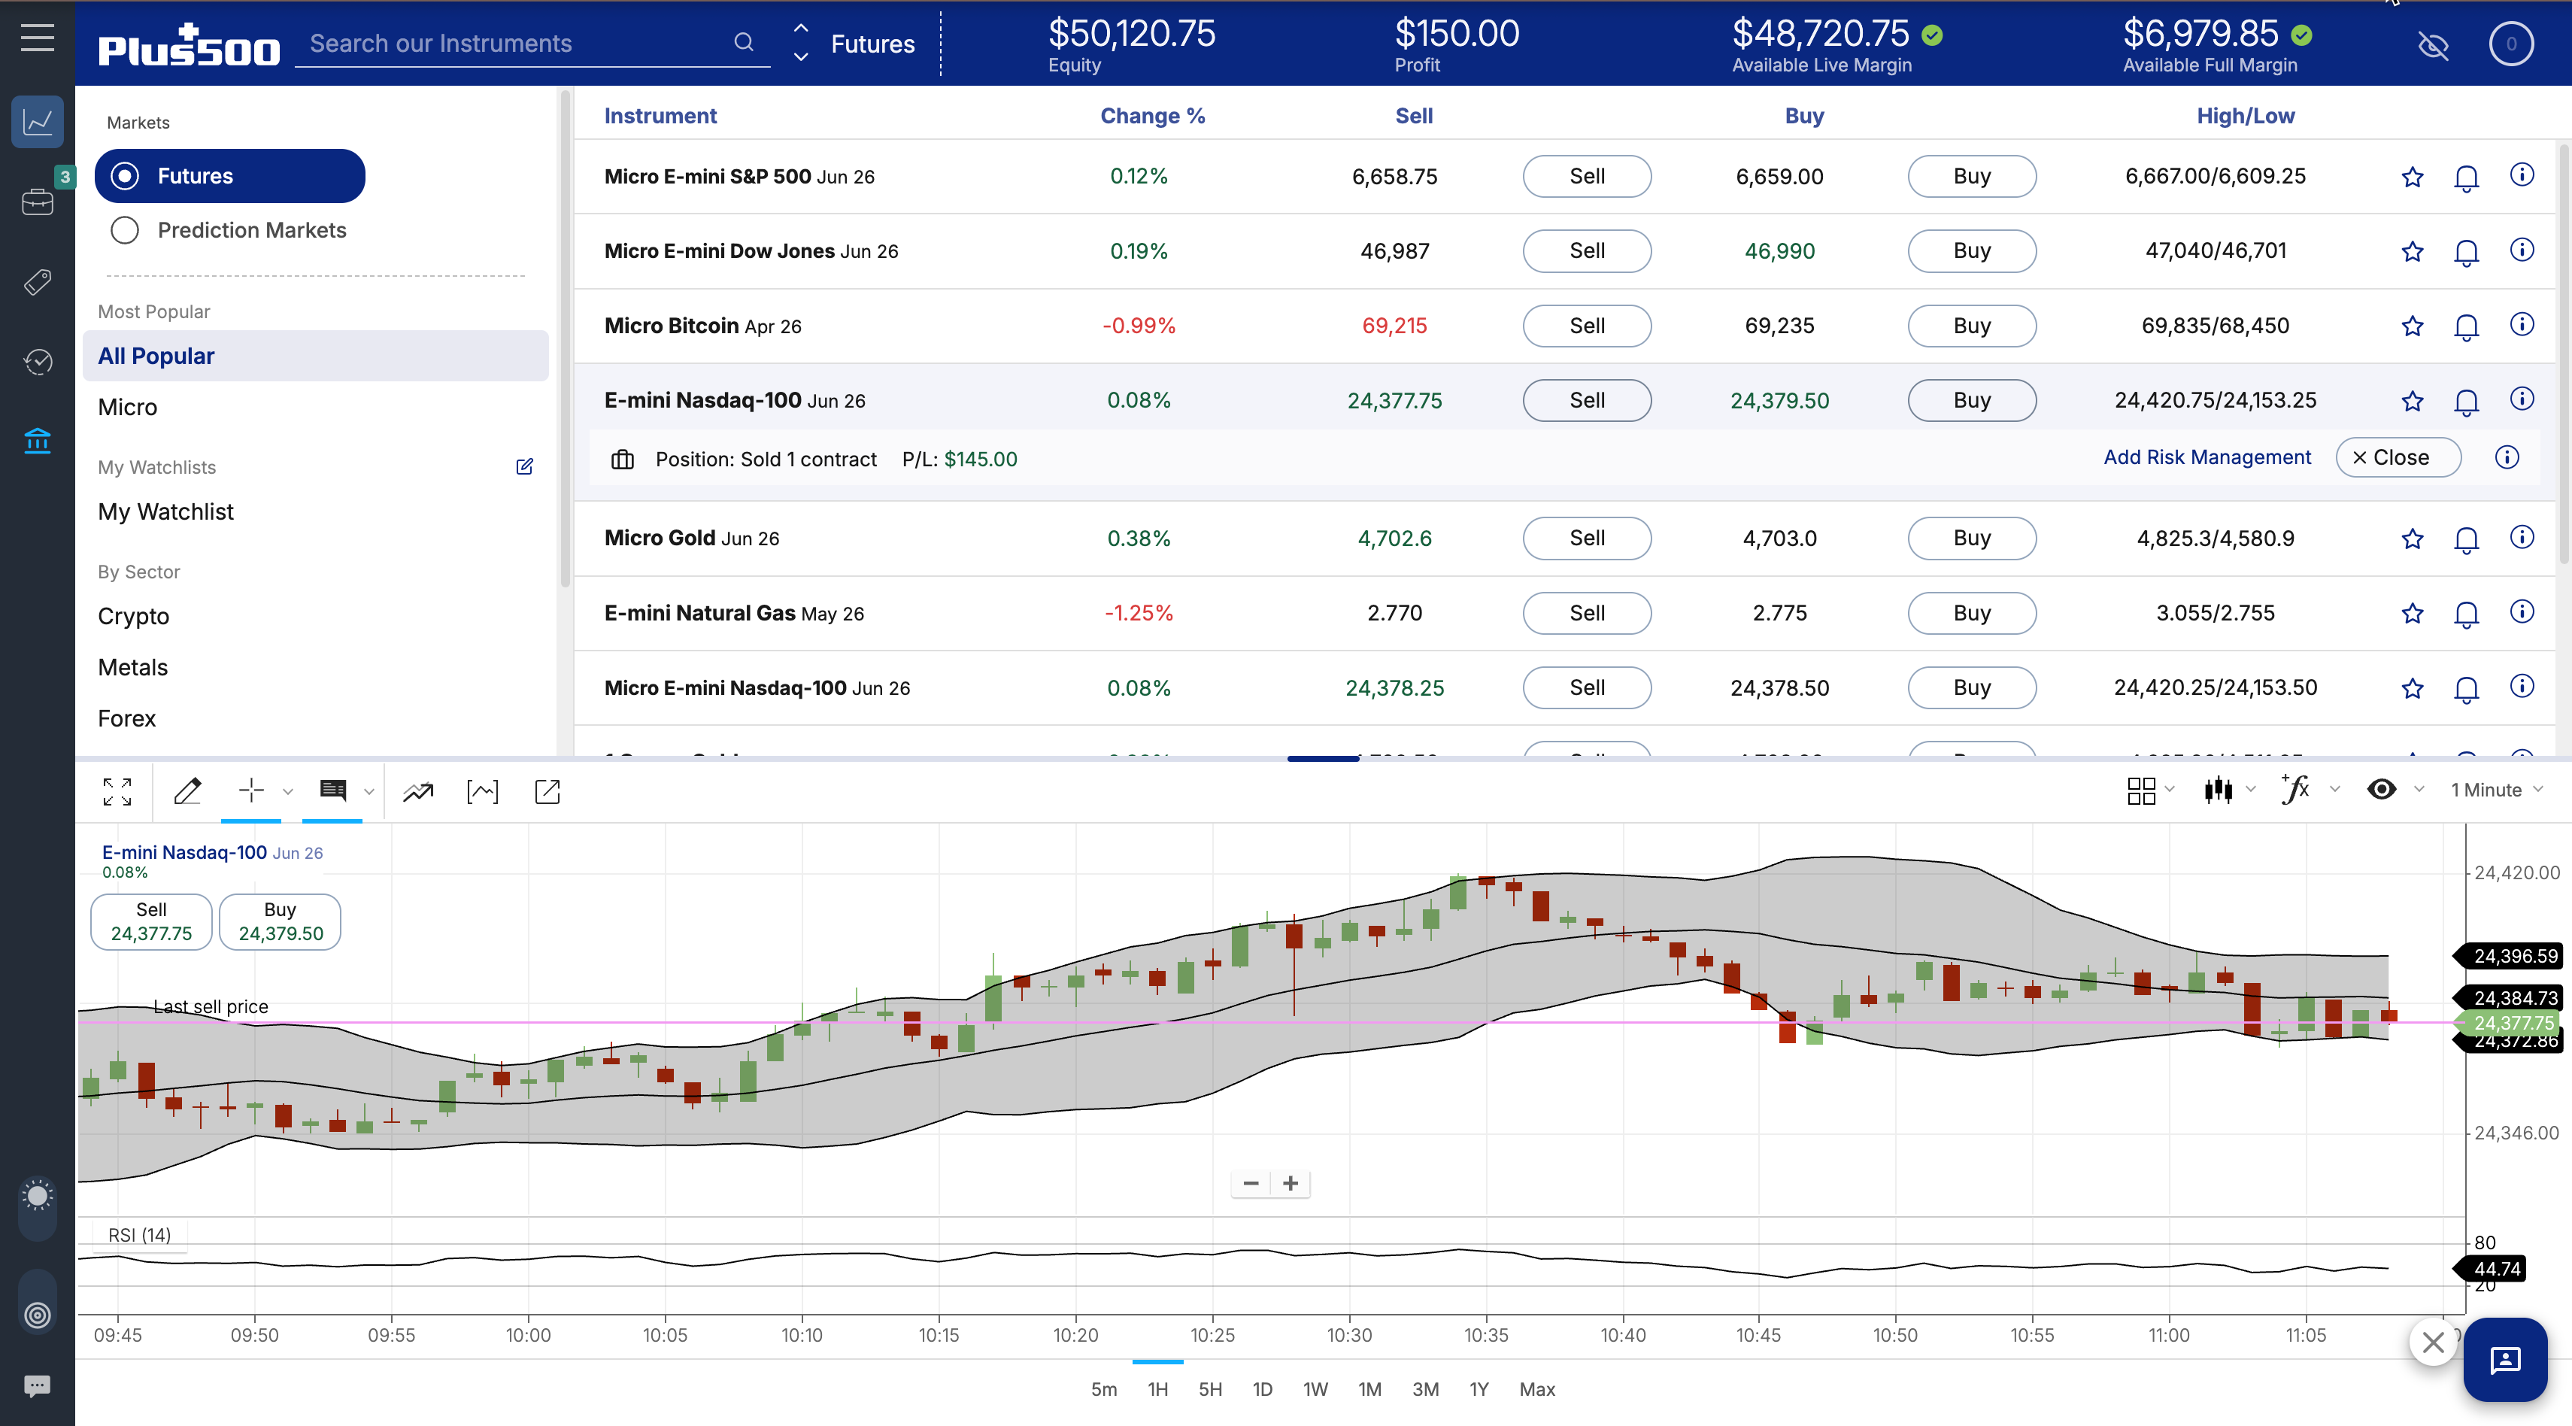Expand indicators fx dropdown chevron
The height and width of the screenshot is (1426, 2572).
click(2334, 790)
